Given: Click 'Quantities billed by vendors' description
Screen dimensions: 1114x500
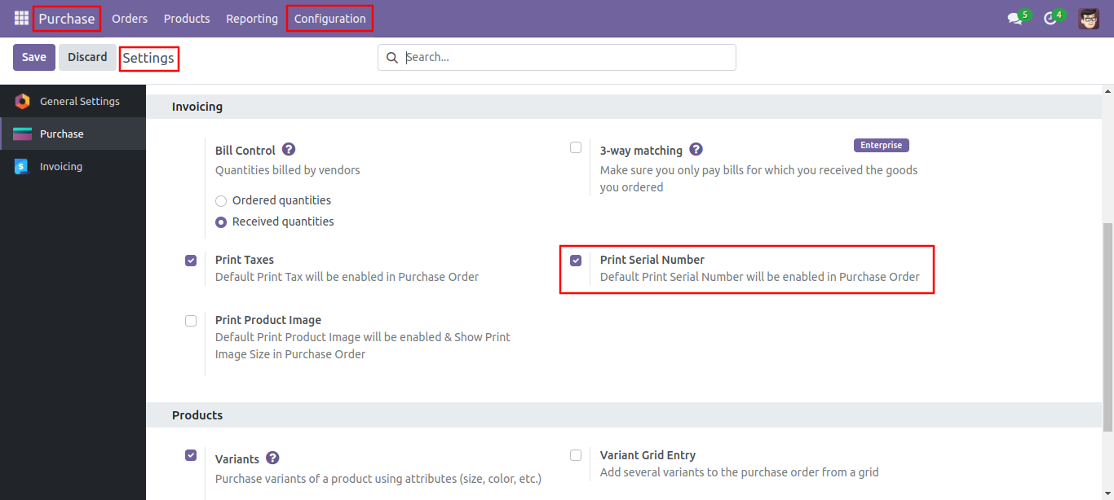Looking at the screenshot, I should point(288,170).
